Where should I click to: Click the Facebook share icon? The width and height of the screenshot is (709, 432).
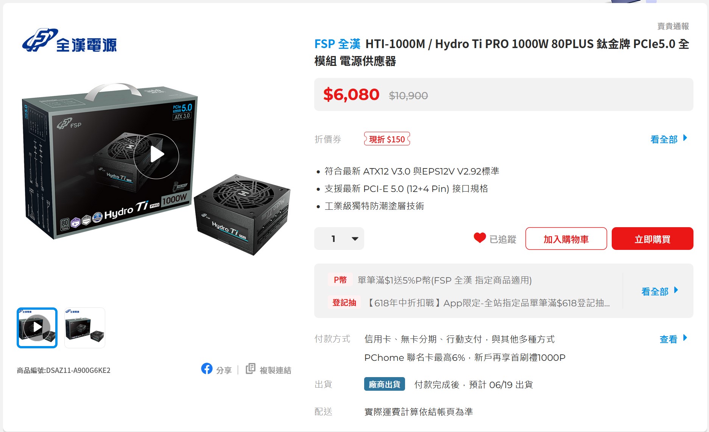207,368
